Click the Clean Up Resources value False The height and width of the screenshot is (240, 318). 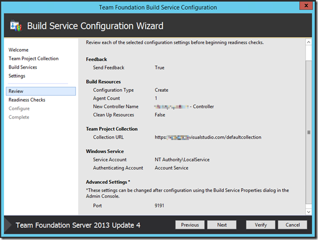pos(160,115)
